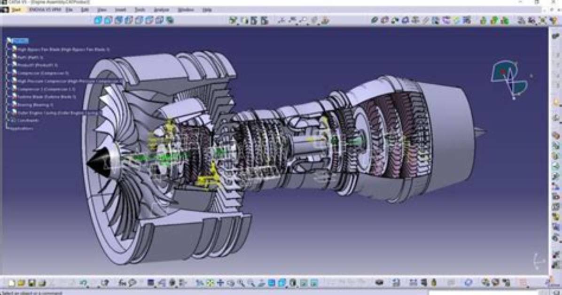The height and width of the screenshot is (295, 562).
Task: Select the Back View cube icon
Action: [118, 20]
